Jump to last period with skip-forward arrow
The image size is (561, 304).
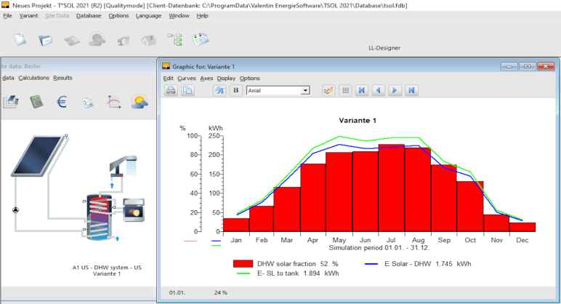tap(411, 91)
